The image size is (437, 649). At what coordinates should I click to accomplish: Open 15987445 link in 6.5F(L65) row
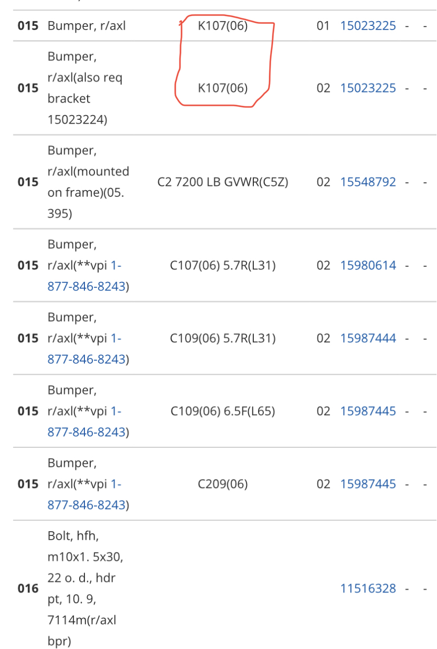[x=368, y=411]
